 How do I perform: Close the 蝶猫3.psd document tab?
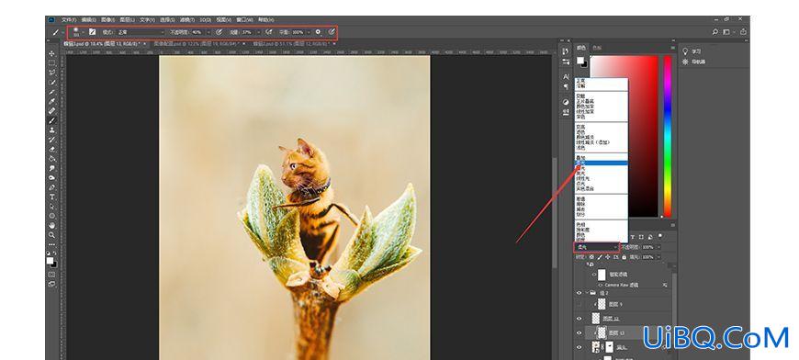(x=145, y=44)
